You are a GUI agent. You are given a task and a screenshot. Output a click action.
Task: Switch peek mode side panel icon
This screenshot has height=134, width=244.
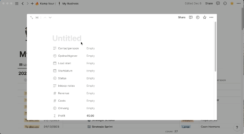[37, 18]
